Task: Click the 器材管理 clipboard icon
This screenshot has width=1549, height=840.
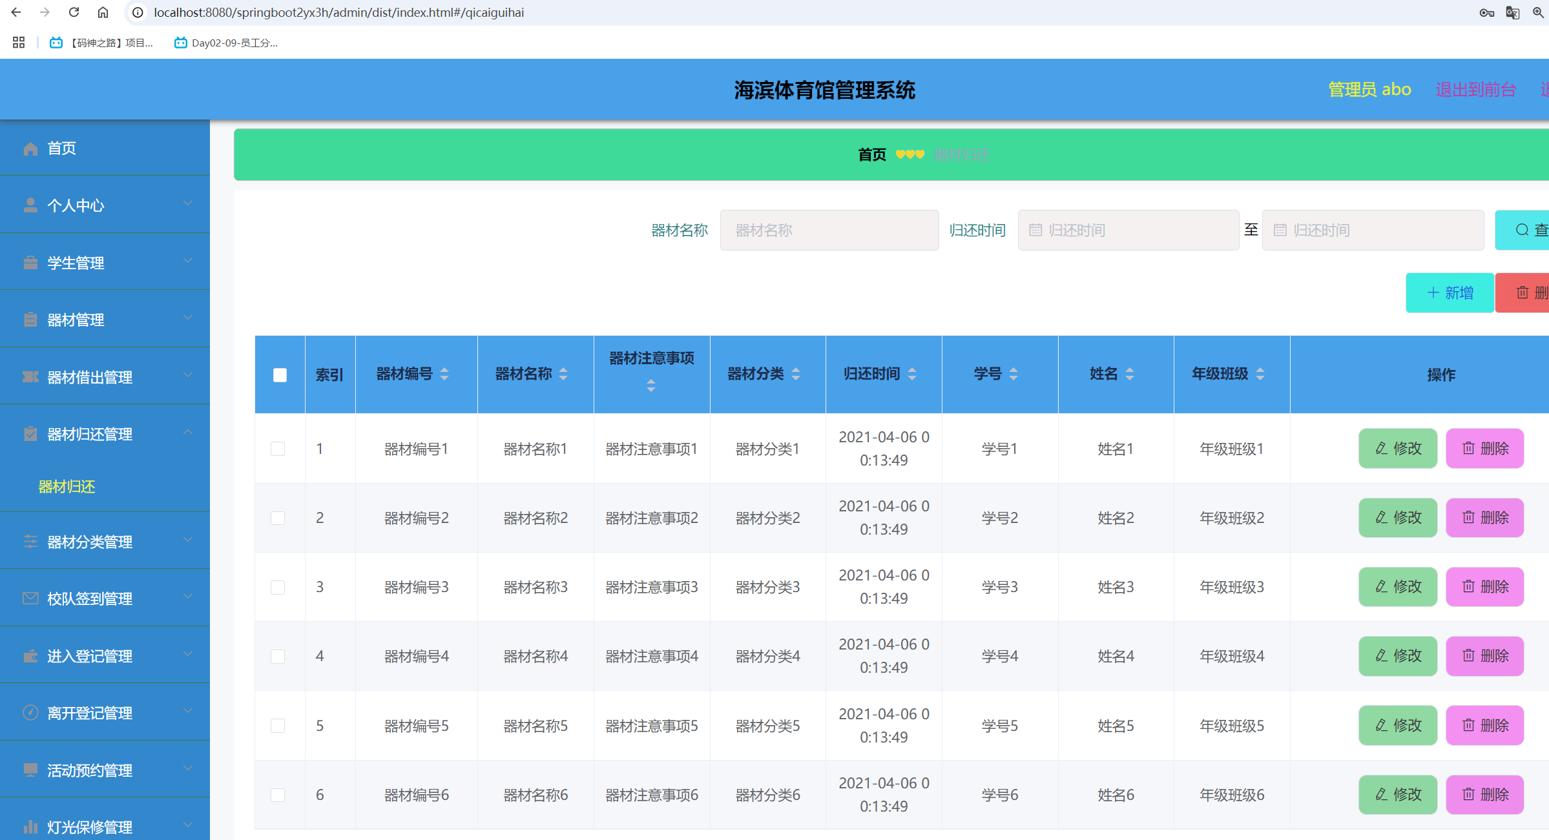Action: tap(30, 319)
